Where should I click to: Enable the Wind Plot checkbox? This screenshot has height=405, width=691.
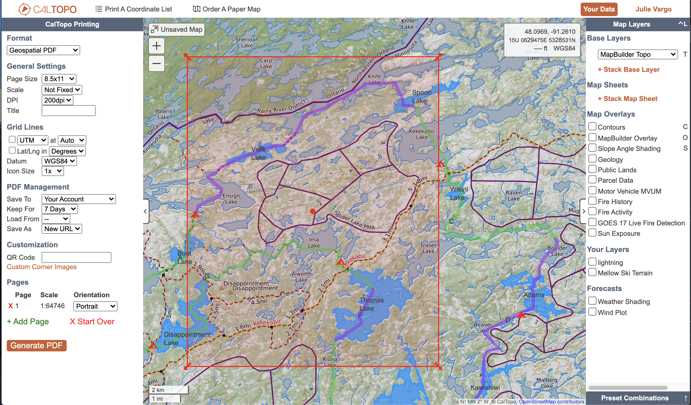coord(592,312)
